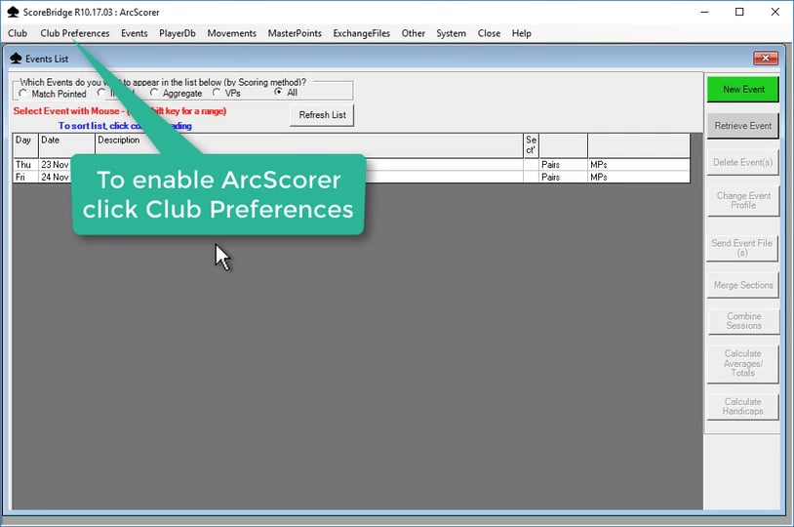The width and height of the screenshot is (794, 527).
Task: Select the Thu 23 Nov event row
Action: [351, 165]
